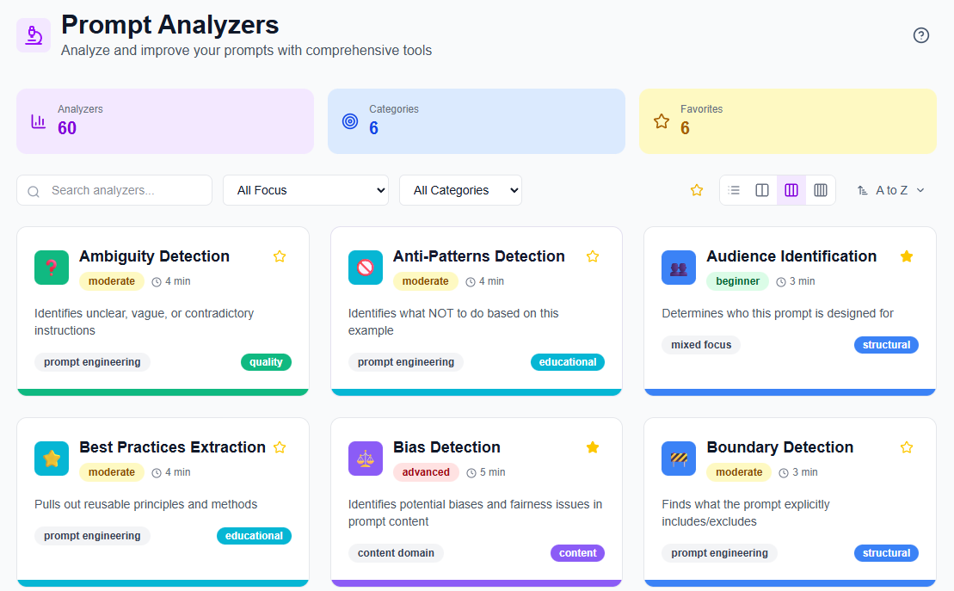This screenshot has width=954, height=591.
Task: Unfavorite the Audience Identification analyzer
Action: click(907, 255)
